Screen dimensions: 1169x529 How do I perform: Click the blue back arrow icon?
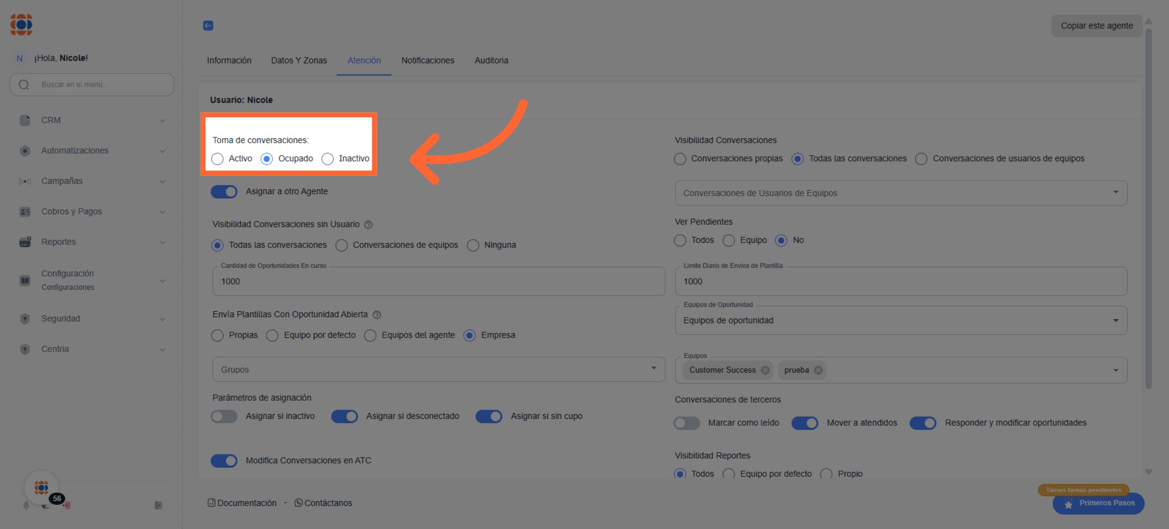click(x=208, y=25)
